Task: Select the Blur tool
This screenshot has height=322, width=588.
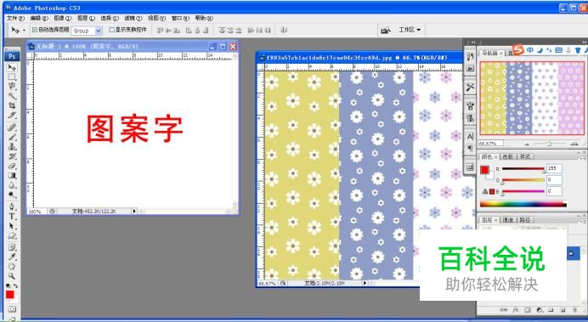Action: click(x=12, y=185)
